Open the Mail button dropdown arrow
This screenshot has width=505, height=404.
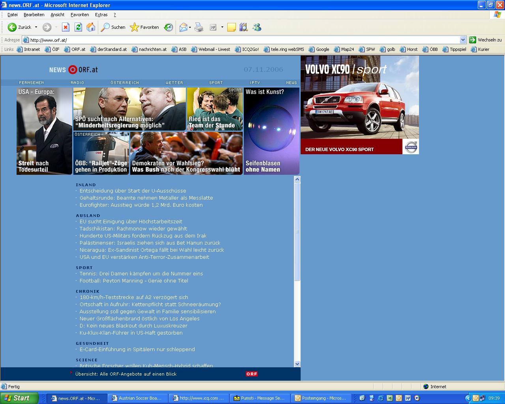190,27
